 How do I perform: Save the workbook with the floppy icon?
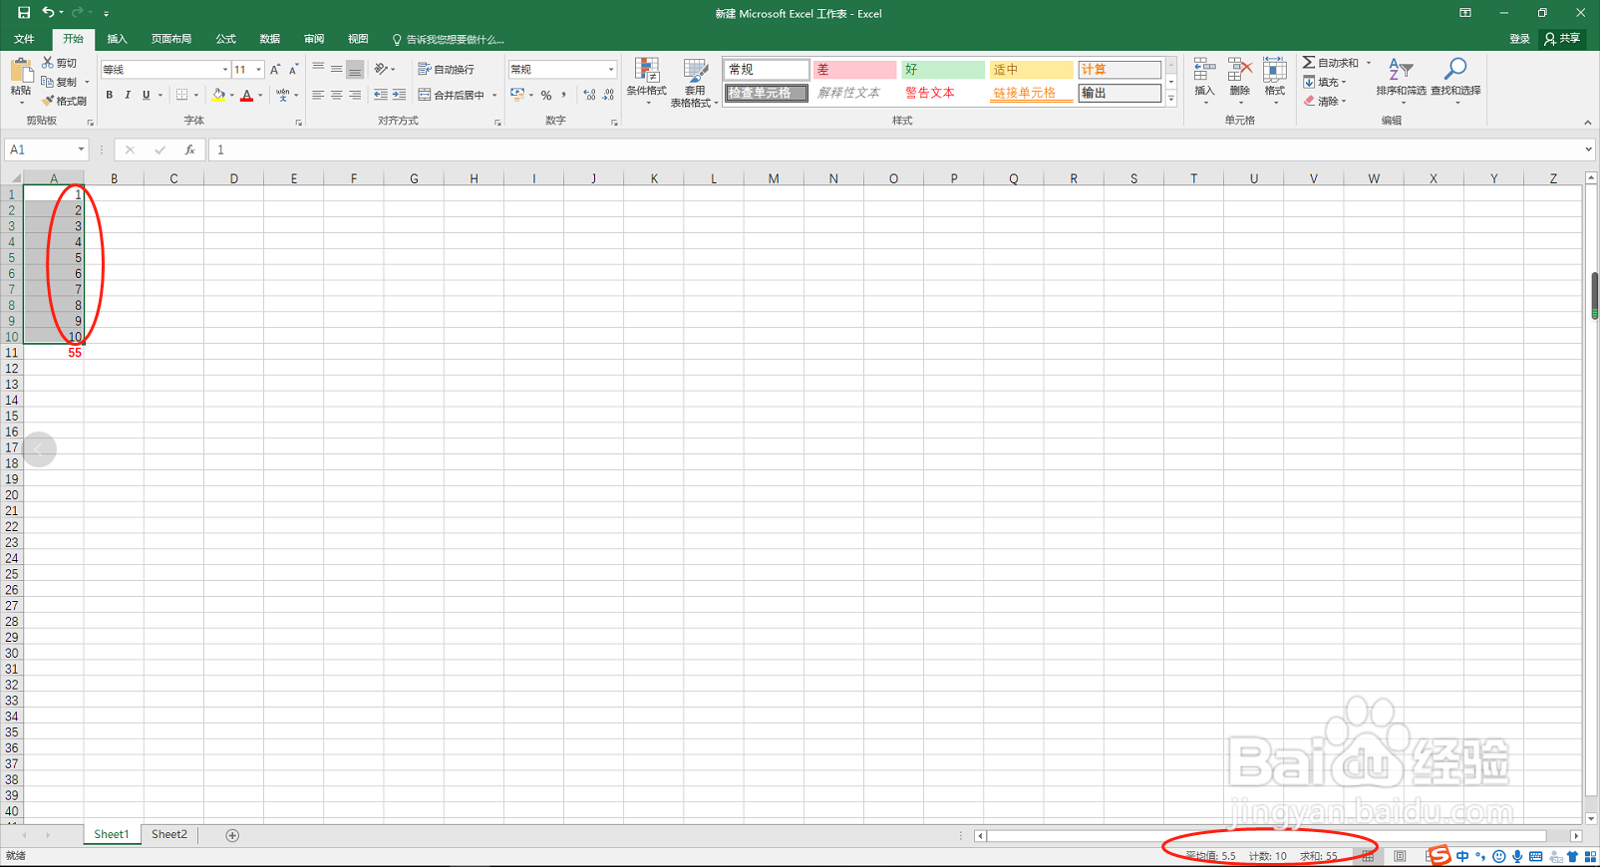tap(24, 13)
